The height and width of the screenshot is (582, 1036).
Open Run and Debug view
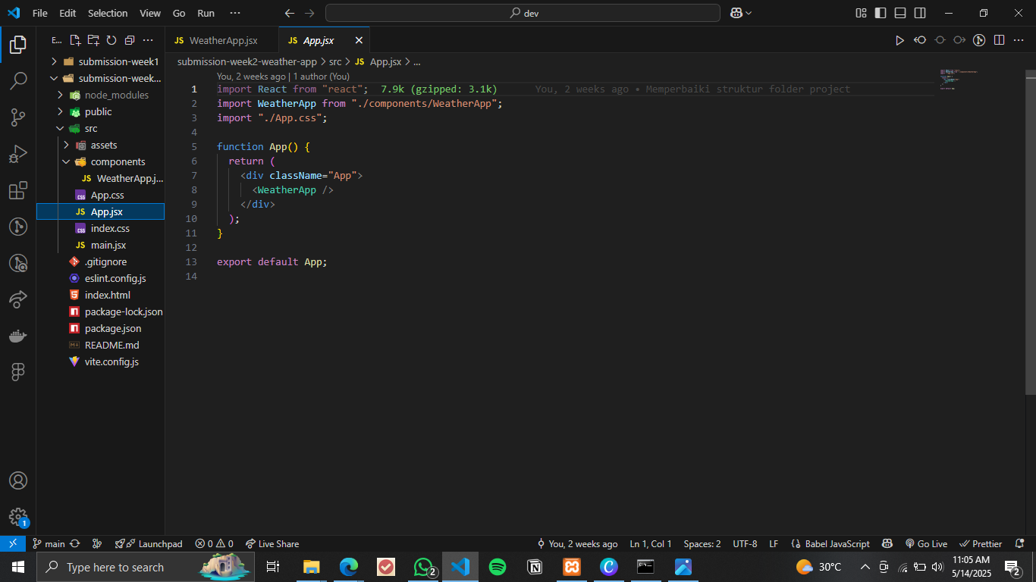click(x=18, y=154)
